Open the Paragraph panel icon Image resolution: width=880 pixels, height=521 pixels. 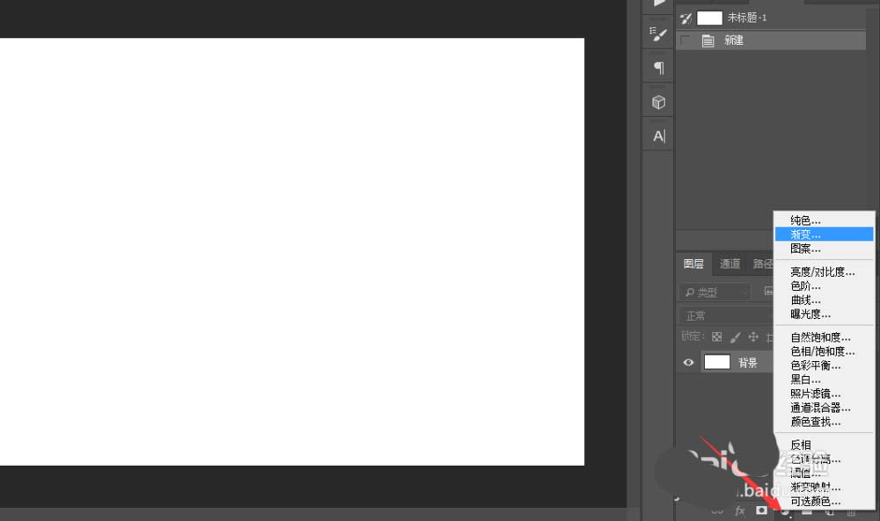coord(658,68)
